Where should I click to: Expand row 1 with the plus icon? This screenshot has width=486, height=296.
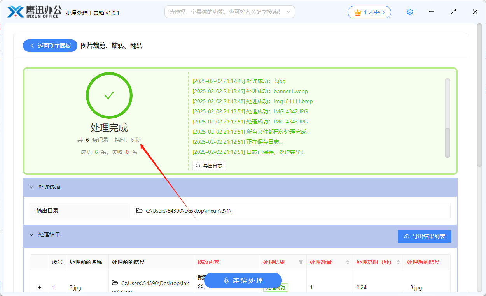click(39, 287)
